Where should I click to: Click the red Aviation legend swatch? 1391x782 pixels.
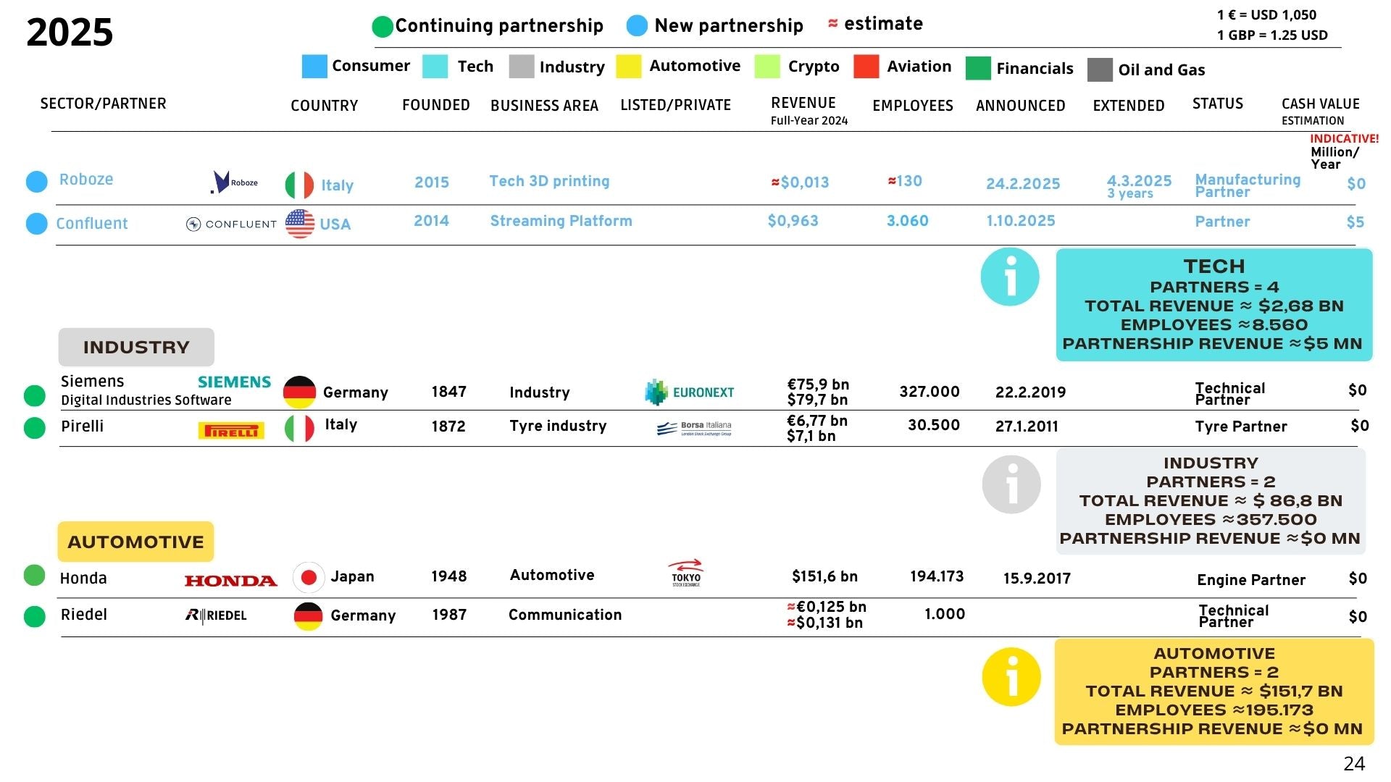coord(866,67)
